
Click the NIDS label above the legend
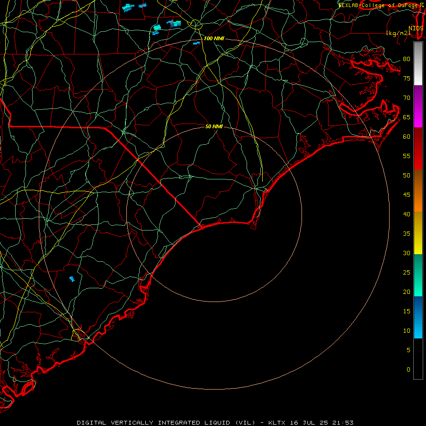click(416, 28)
